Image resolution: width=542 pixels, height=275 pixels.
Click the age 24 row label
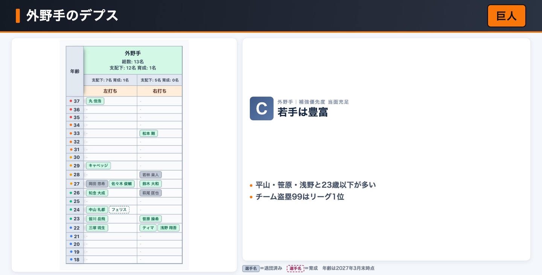click(x=75, y=210)
